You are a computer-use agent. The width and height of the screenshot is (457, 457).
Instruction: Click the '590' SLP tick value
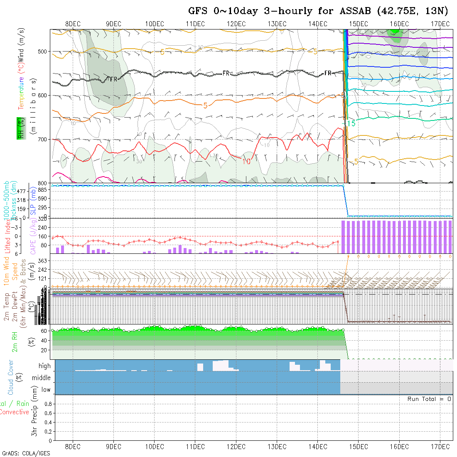(43, 199)
